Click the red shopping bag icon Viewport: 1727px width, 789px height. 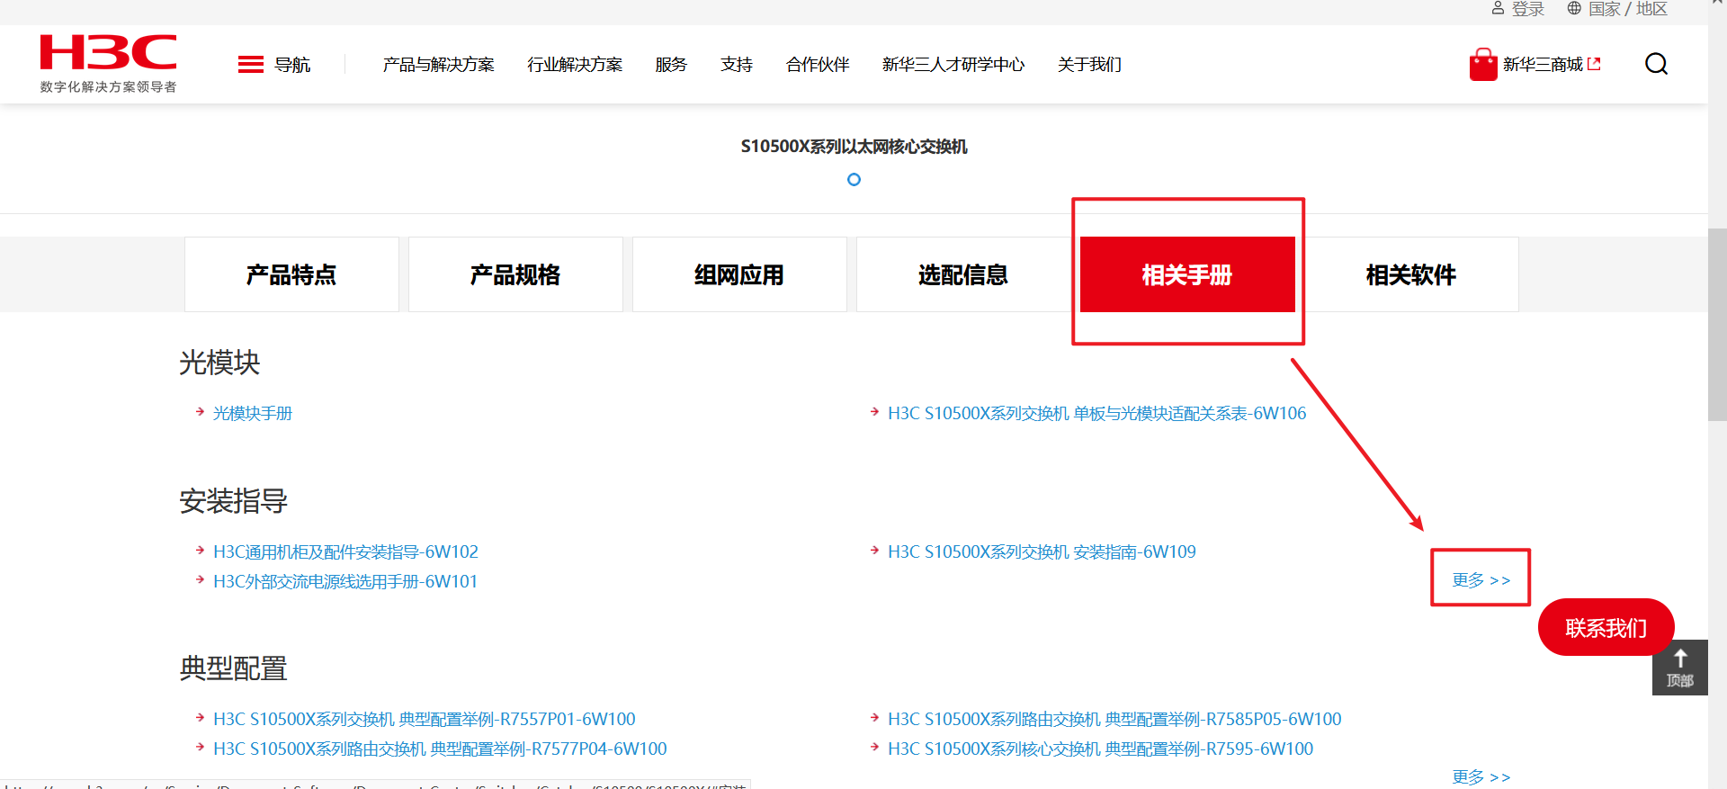coord(1483,64)
